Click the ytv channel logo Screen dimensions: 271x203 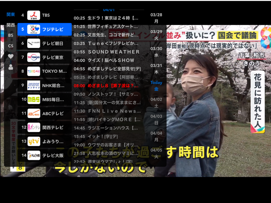[x=34, y=141]
